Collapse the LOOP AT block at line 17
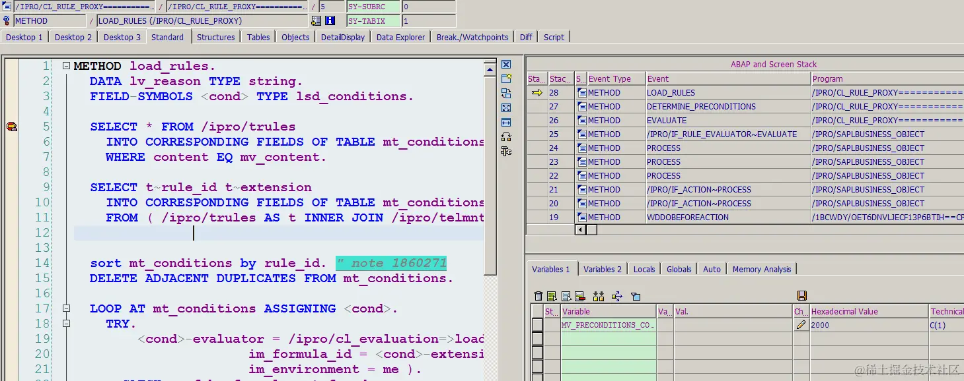Viewport: 964px width, 381px height. [x=66, y=308]
